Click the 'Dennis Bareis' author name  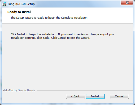pyautogui.click(x=26, y=90)
